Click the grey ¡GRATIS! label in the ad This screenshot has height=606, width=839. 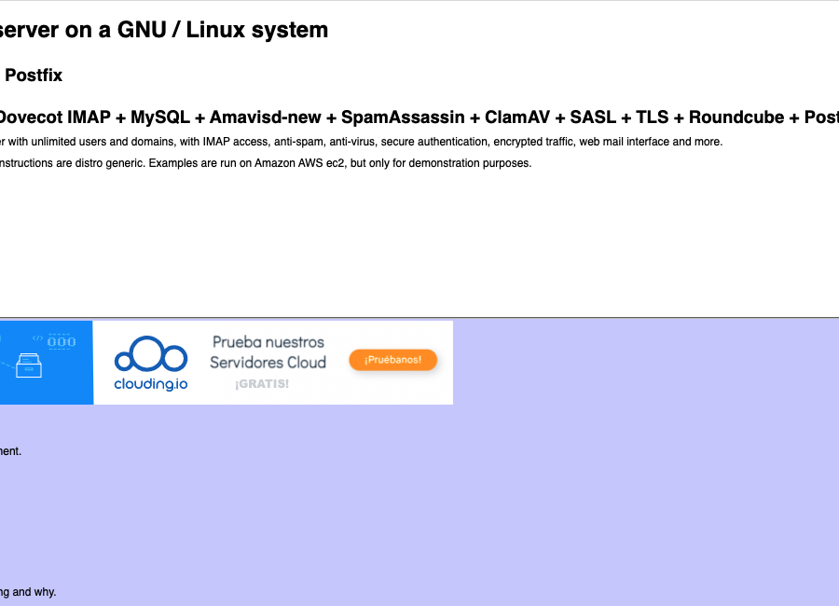click(x=262, y=383)
